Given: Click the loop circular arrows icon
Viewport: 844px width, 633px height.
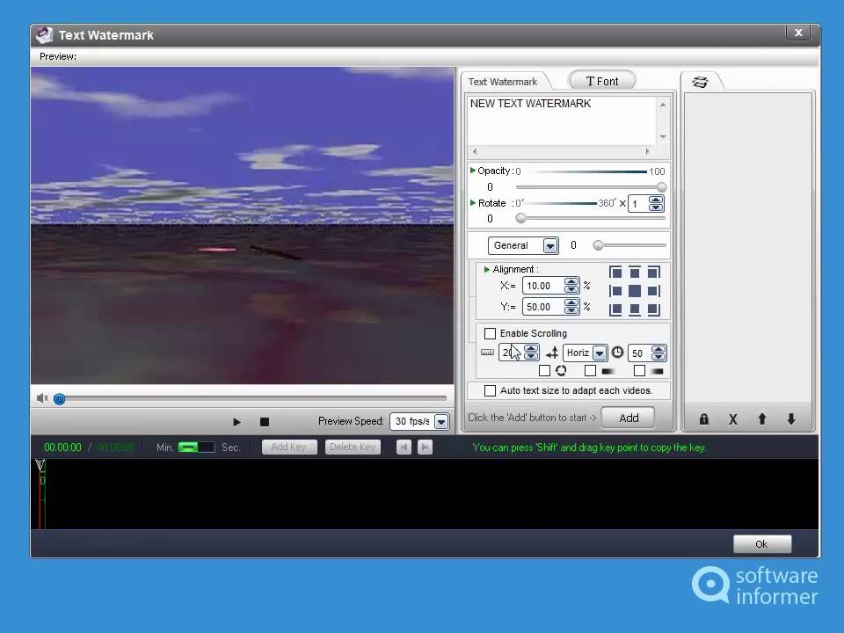Looking at the screenshot, I should pyautogui.click(x=561, y=370).
